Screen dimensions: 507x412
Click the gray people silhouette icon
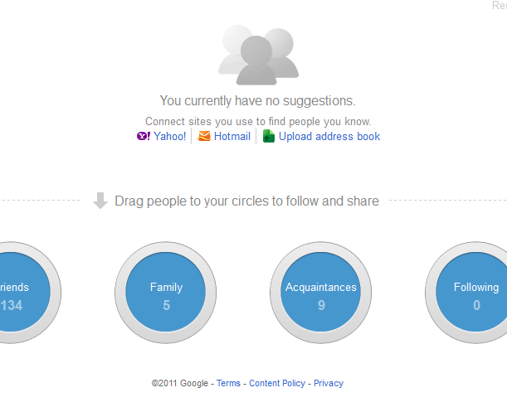tap(258, 55)
